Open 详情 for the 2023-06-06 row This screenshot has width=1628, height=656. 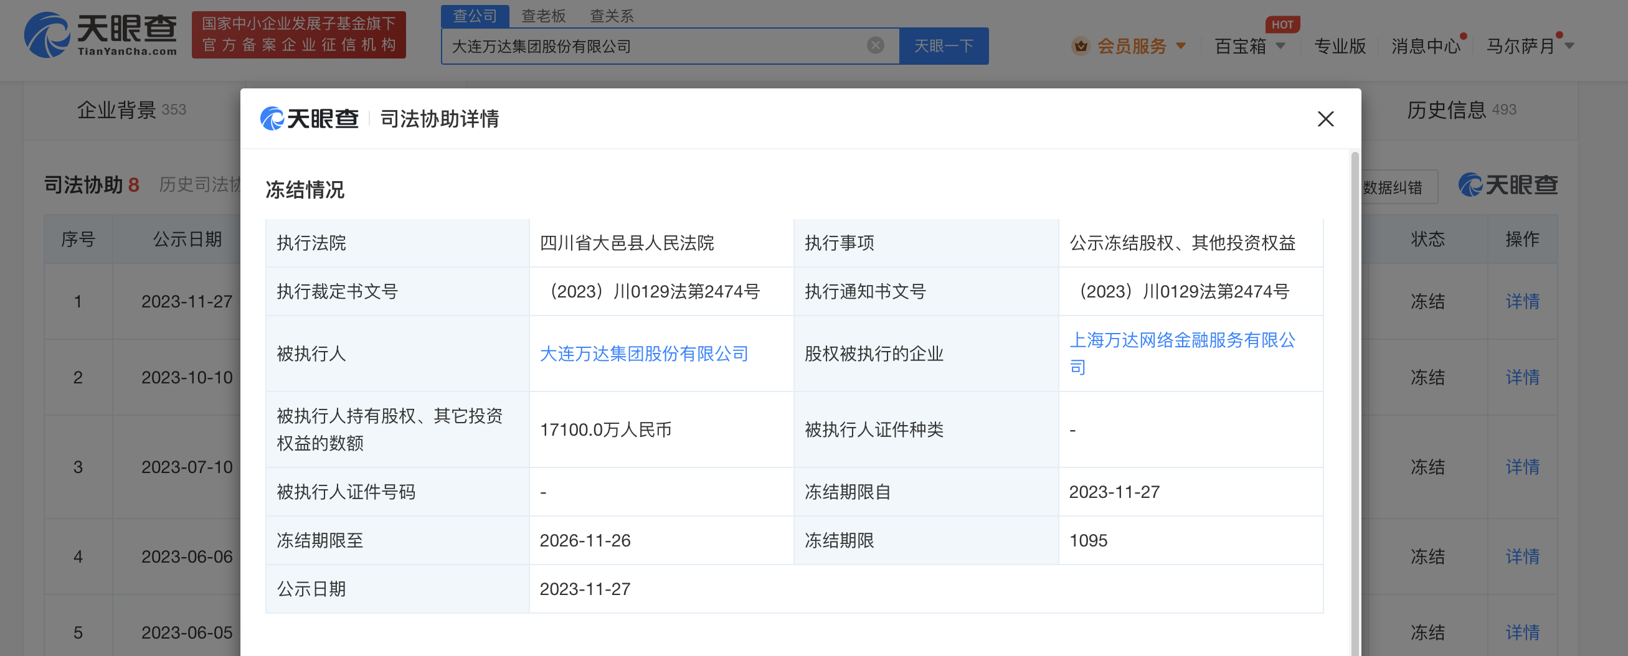[x=1522, y=556]
